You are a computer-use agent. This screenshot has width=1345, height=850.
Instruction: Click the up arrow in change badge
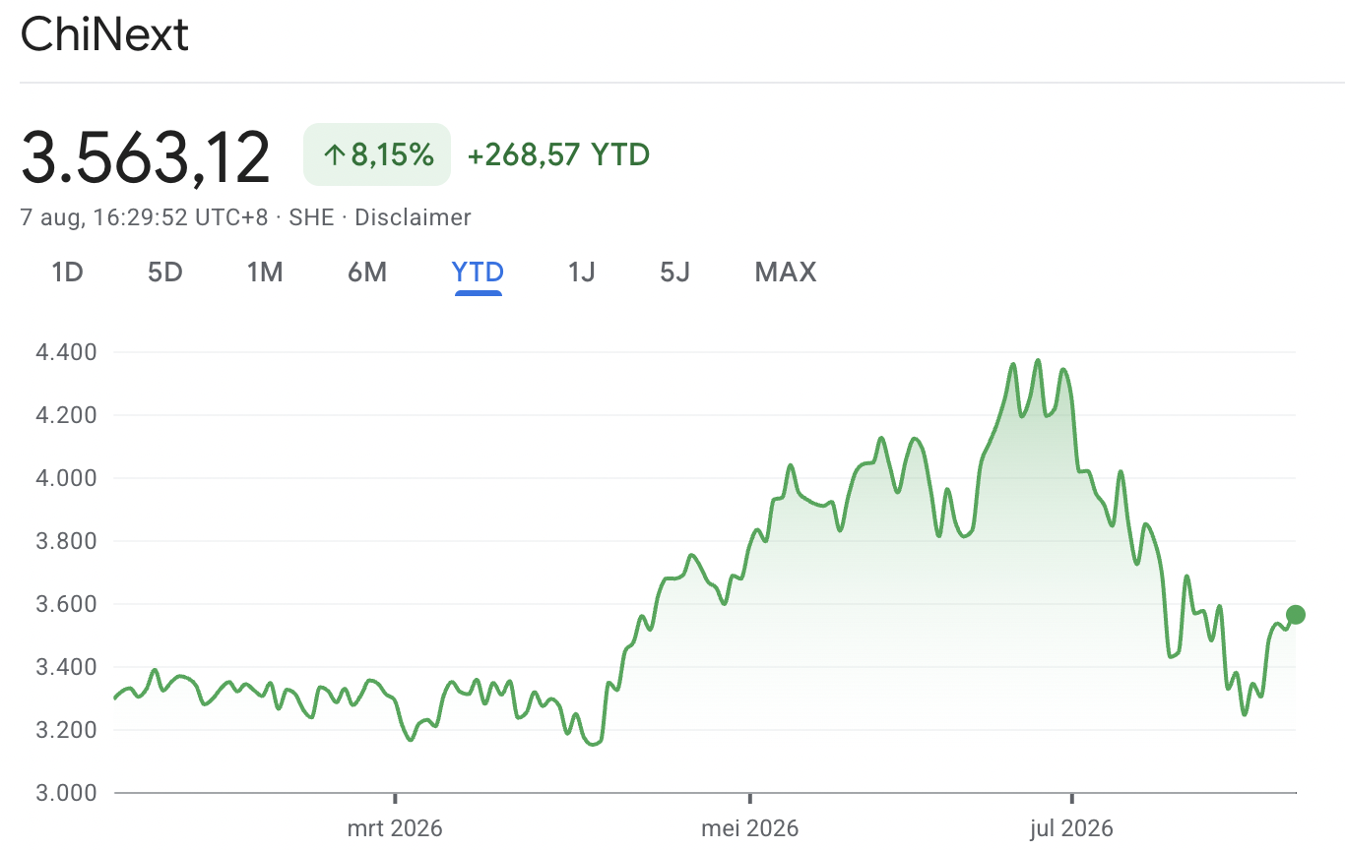coord(334,154)
